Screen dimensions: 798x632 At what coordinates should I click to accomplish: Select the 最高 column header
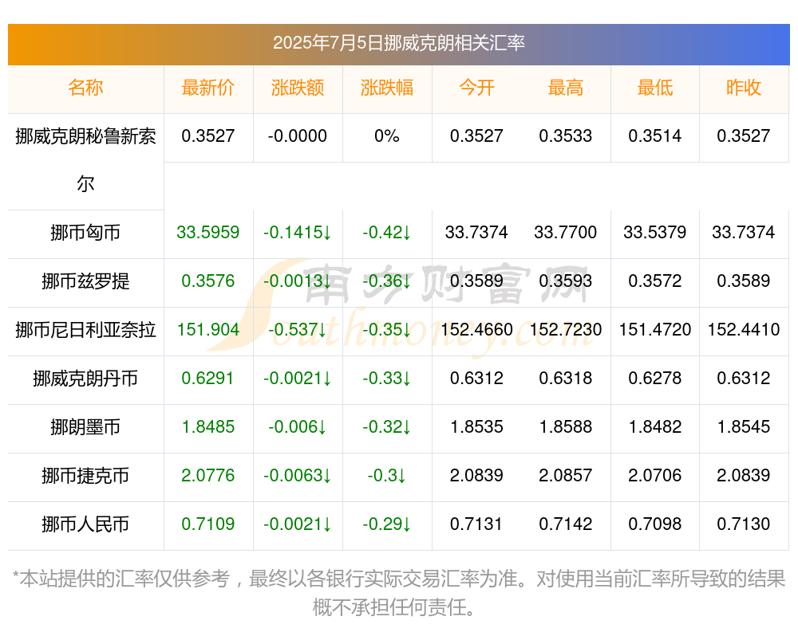[x=566, y=88]
